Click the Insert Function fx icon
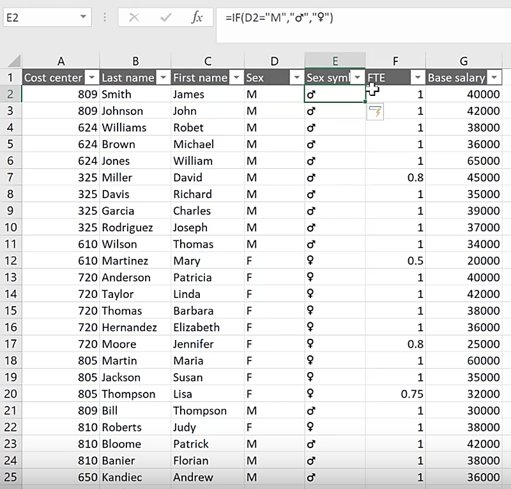Screen dimensions: 511x489 point(197,18)
